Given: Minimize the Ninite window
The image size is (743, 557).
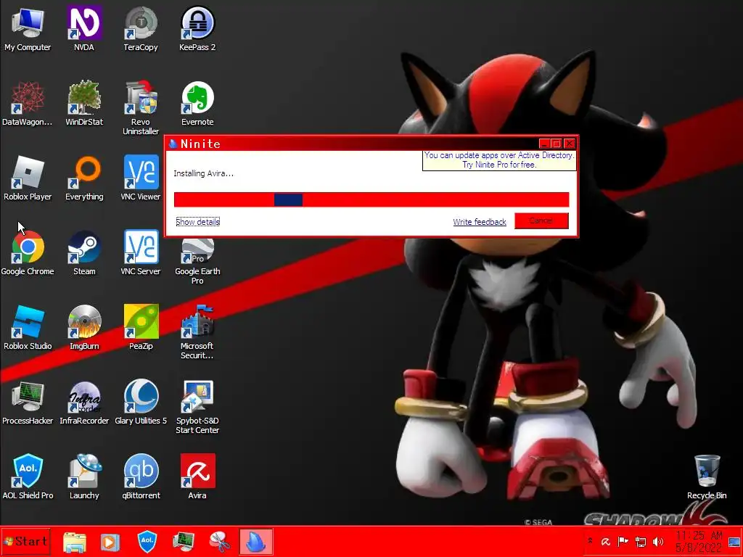Looking at the screenshot, I should click(544, 144).
